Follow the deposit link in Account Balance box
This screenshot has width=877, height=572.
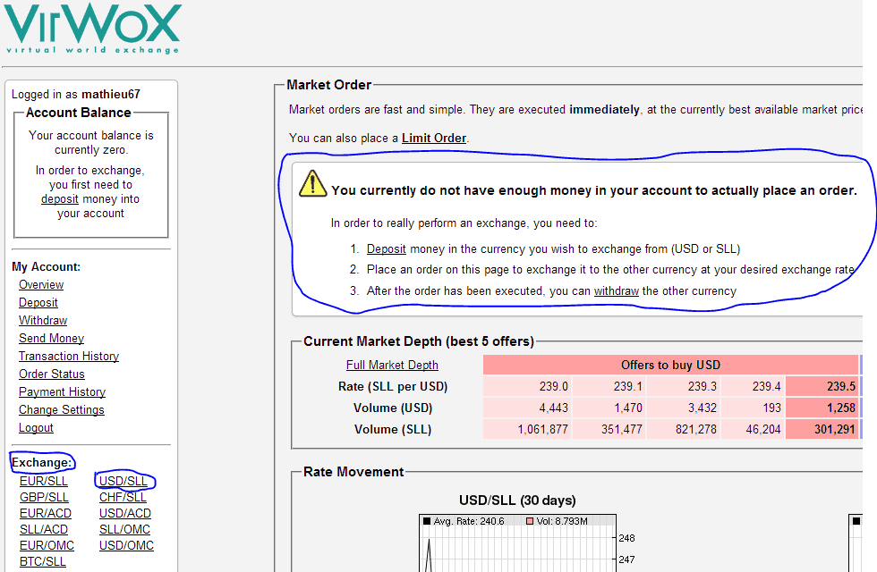(x=59, y=198)
